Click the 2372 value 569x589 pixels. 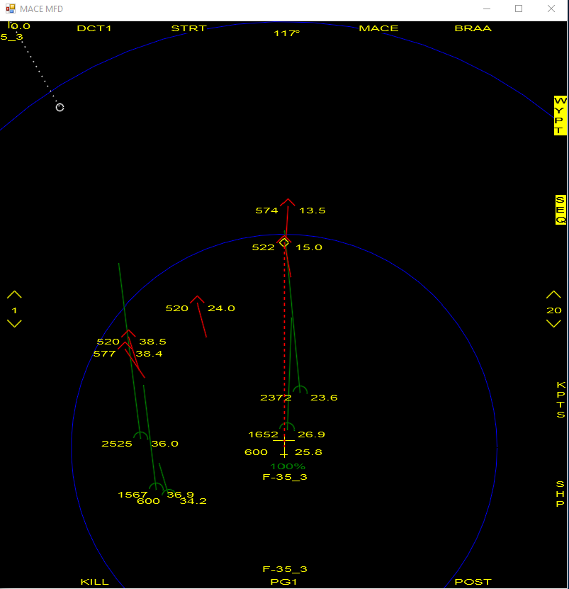(x=276, y=398)
